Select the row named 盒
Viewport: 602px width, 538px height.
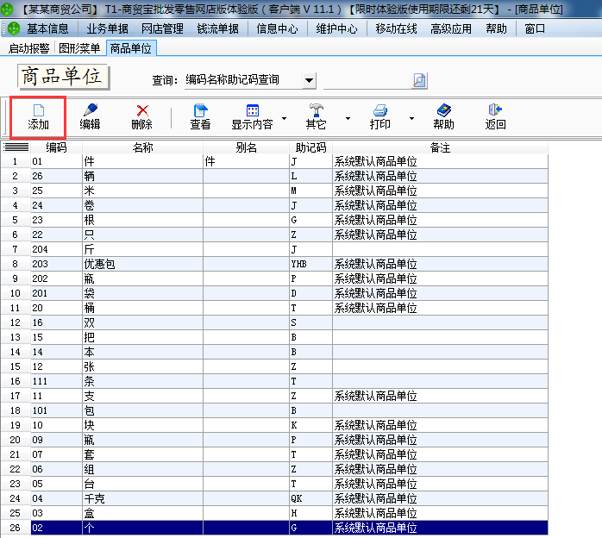pos(274,513)
